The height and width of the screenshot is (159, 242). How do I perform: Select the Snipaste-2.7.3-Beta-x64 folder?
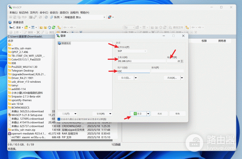pyautogui.click(x=24, y=97)
